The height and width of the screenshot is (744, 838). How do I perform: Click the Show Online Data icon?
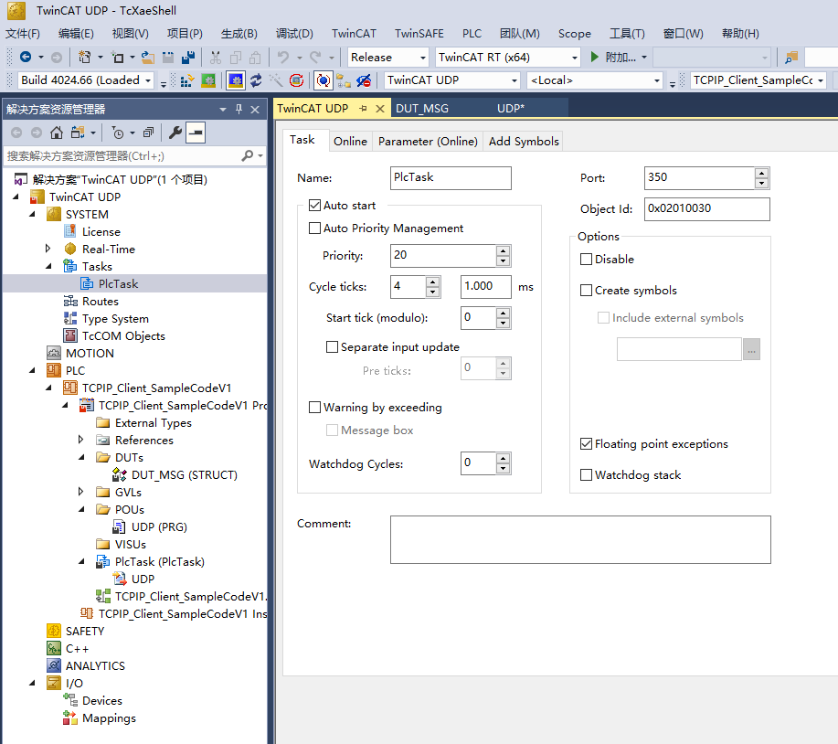point(323,80)
